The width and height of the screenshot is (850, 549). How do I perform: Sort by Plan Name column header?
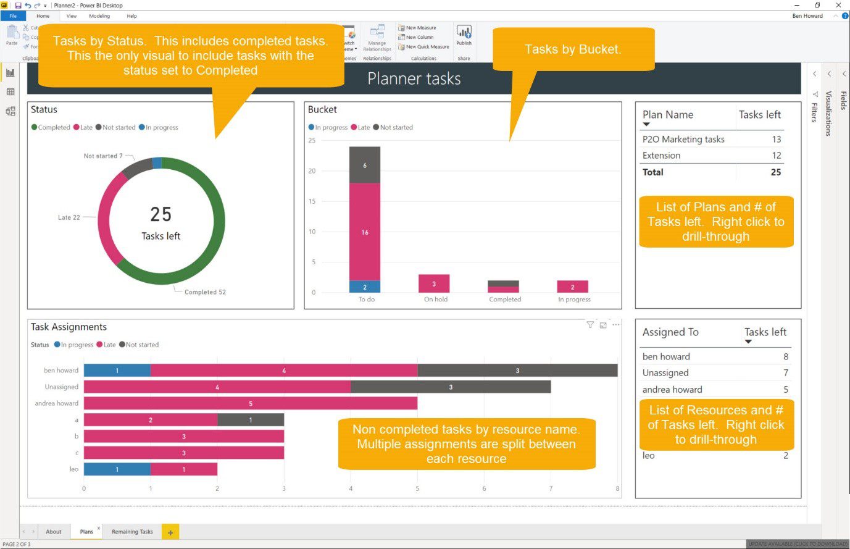(668, 115)
